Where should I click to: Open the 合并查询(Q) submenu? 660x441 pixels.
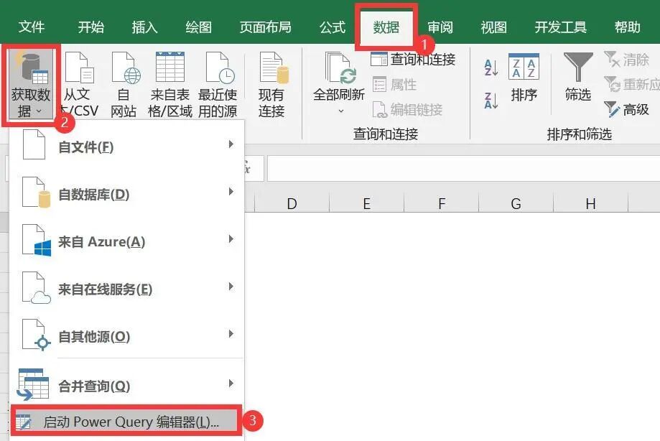tap(126, 385)
